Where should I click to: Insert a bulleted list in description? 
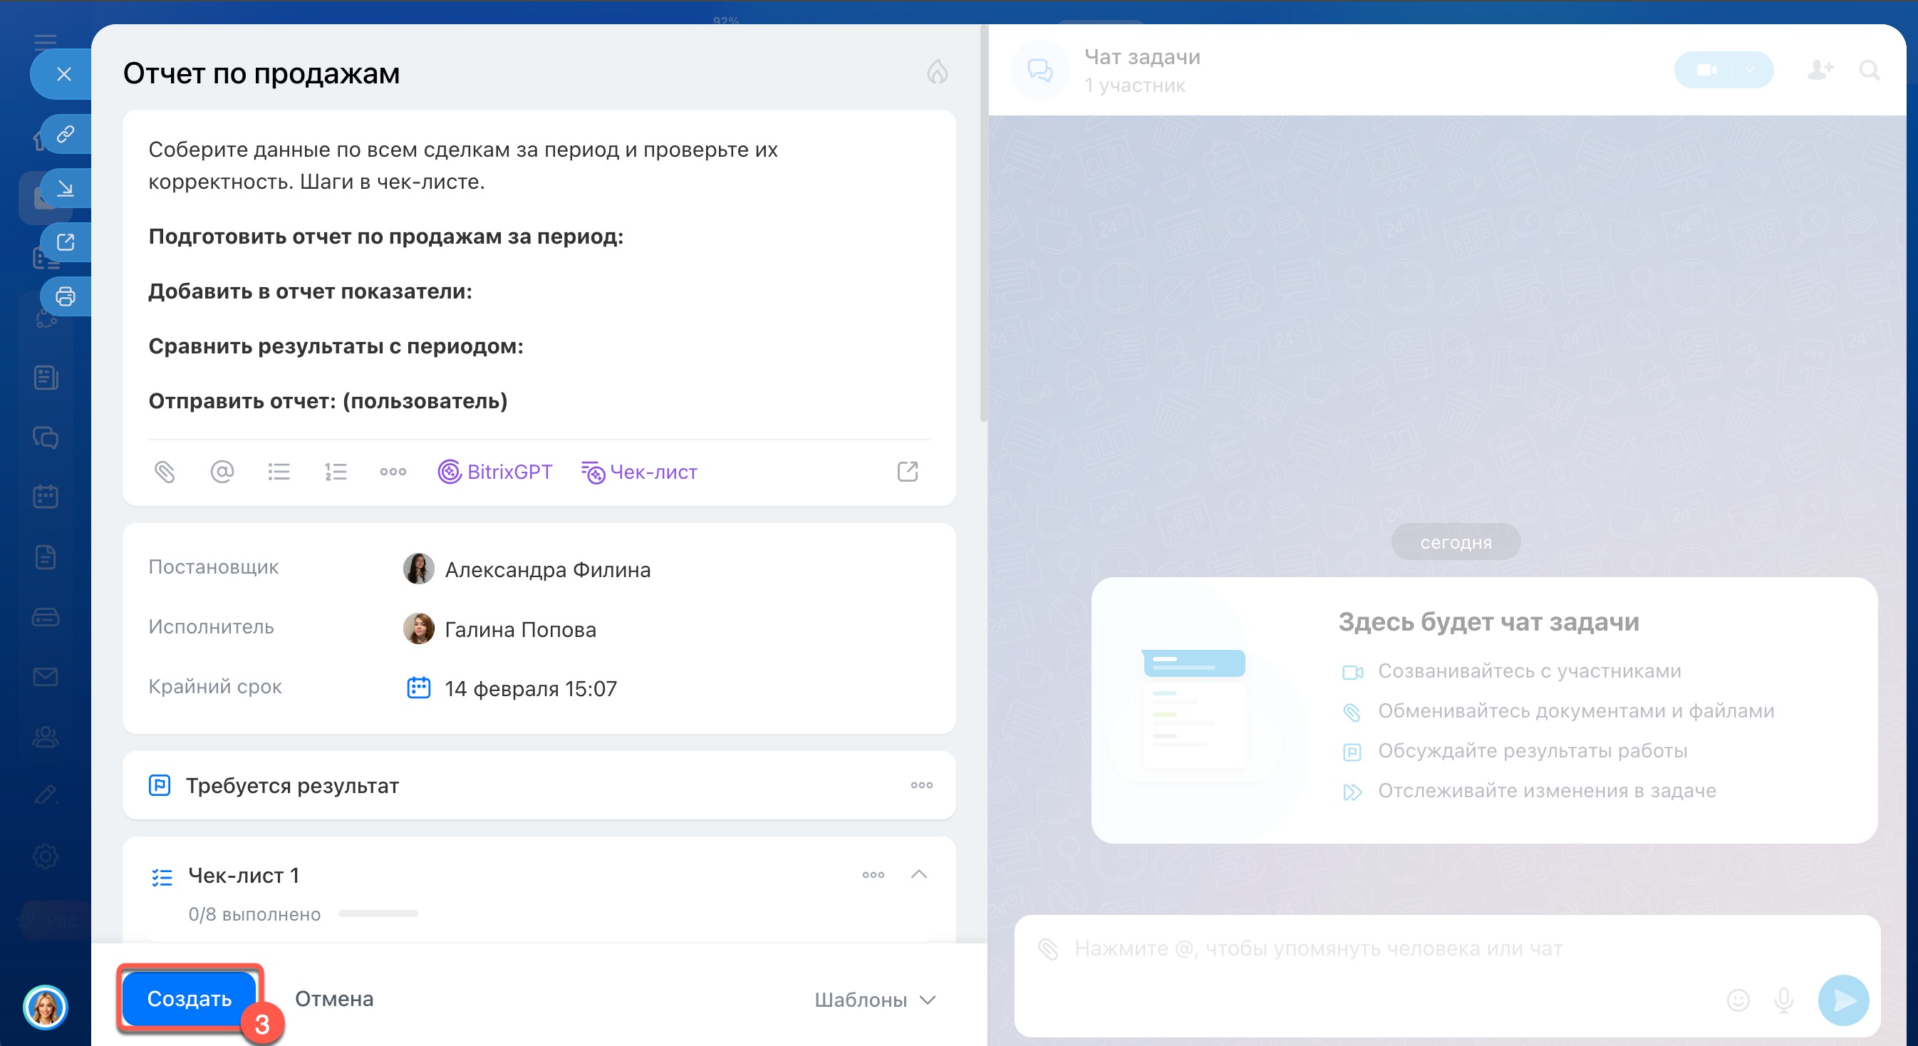click(x=279, y=472)
